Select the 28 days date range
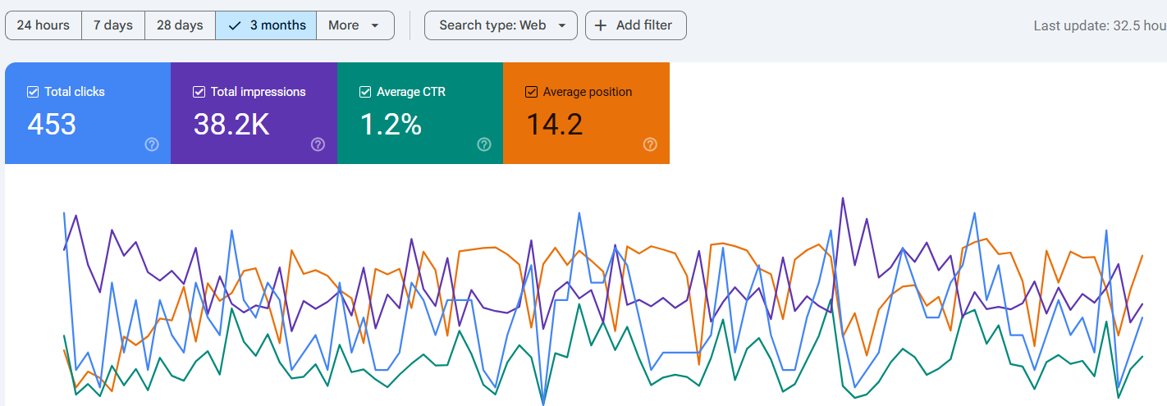The image size is (1167, 406). (x=180, y=25)
